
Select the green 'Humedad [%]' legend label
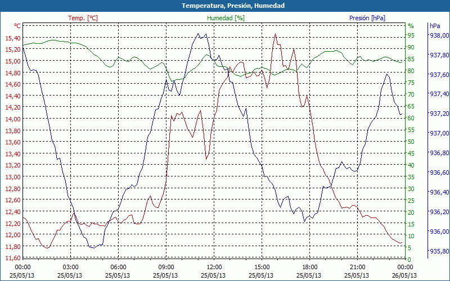coord(226,18)
